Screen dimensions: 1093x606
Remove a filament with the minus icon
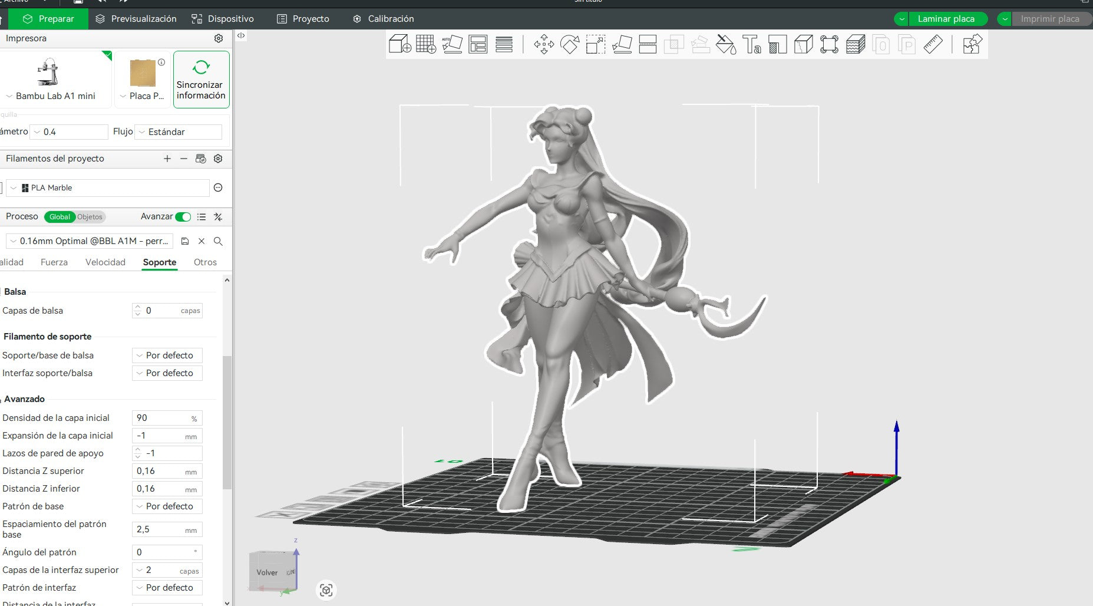[184, 159]
